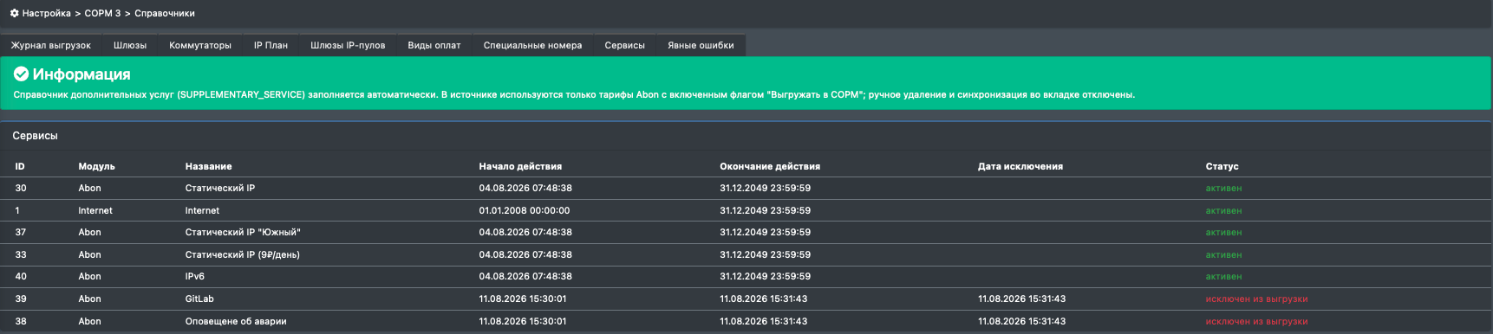1493x334 pixels.
Task: Click the Окончание действия column header
Action: (x=770, y=166)
